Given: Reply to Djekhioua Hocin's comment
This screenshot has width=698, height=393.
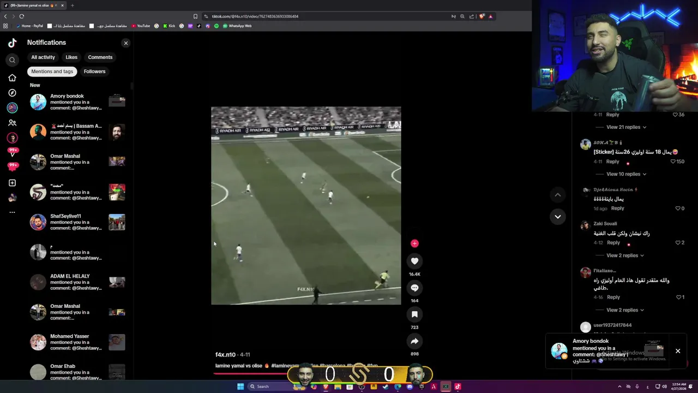Looking at the screenshot, I should (x=617, y=209).
